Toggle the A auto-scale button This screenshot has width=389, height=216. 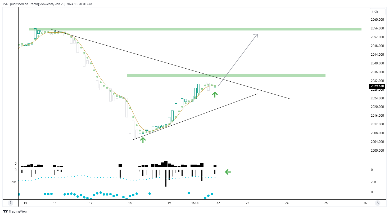point(378,203)
